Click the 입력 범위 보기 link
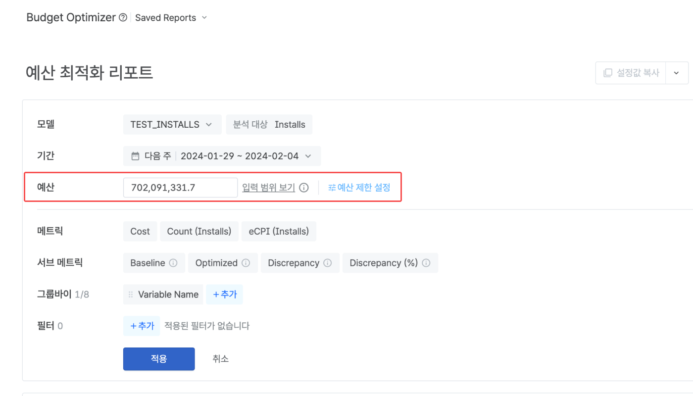 269,188
